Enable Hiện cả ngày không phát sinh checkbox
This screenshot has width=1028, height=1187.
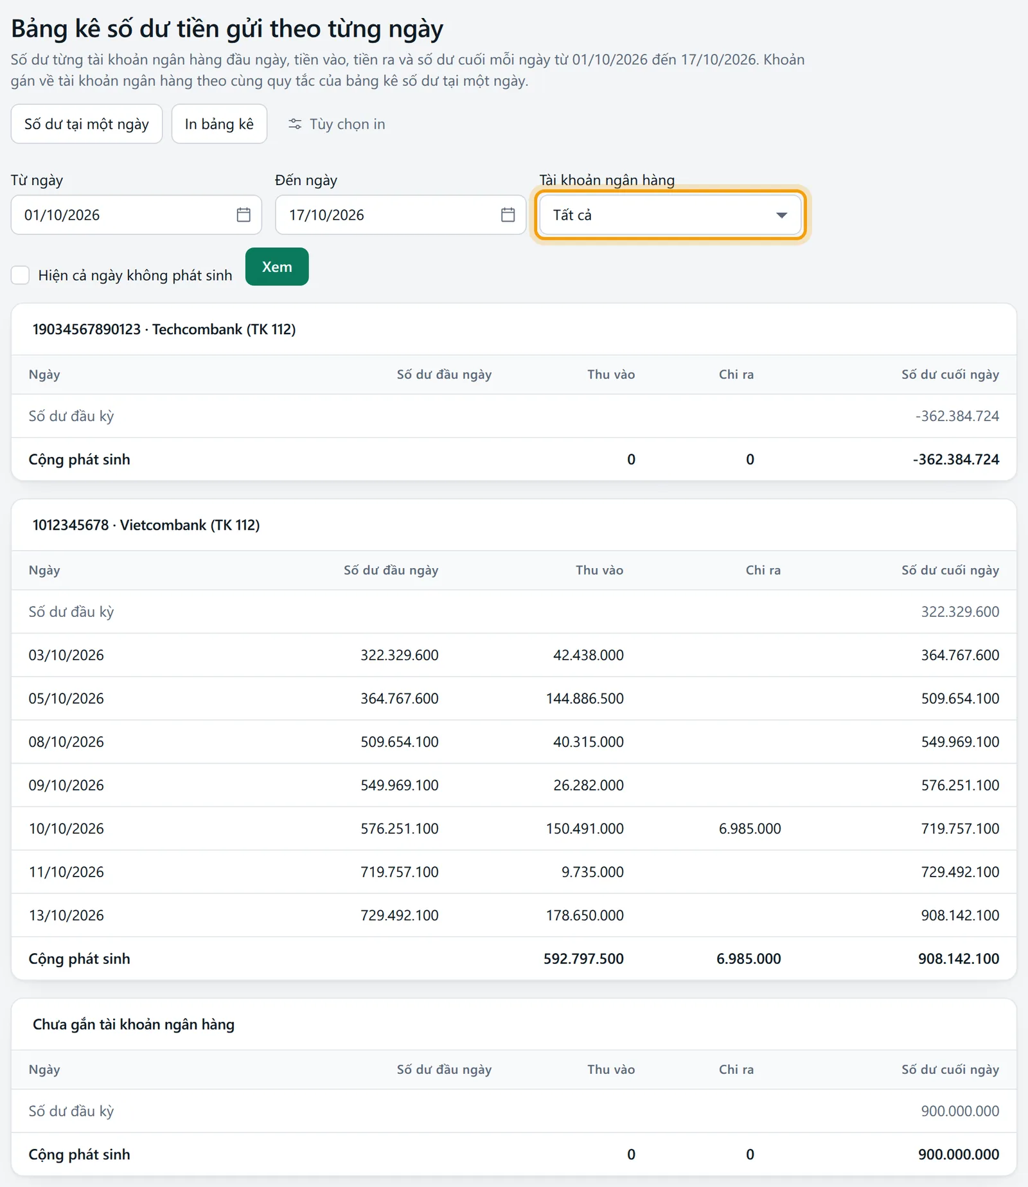(x=21, y=275)
